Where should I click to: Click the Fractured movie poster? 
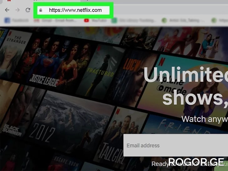[100, 71]
